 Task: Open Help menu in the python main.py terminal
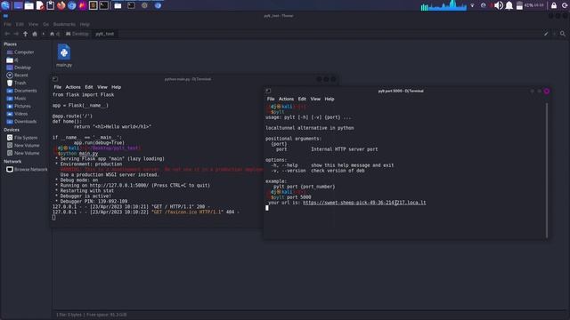click(x=116, y=87)
